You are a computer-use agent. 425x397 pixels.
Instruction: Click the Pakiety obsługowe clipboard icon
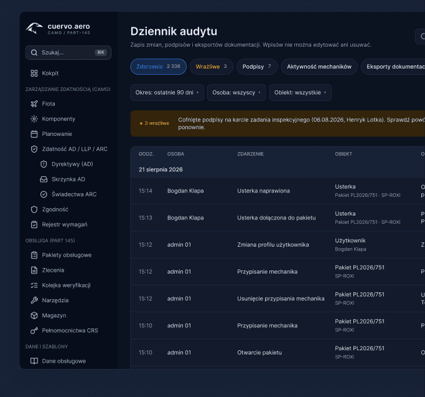pyautogui.click(x=34, y=255)
